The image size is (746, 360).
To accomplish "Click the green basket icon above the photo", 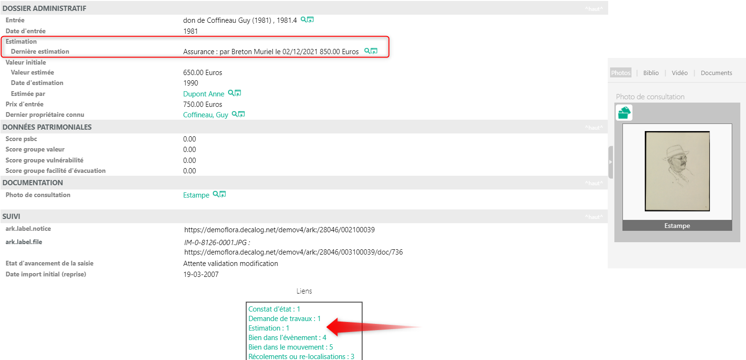I will [x=624, y=113].
